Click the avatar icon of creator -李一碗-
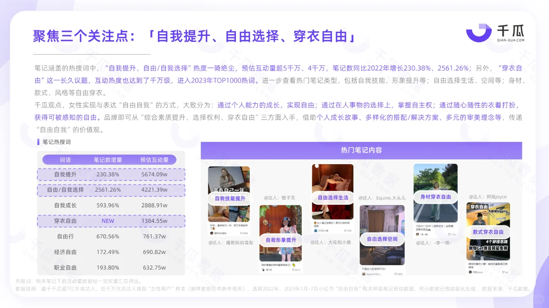The image size is (549, 308). click(x=417, y=234)
